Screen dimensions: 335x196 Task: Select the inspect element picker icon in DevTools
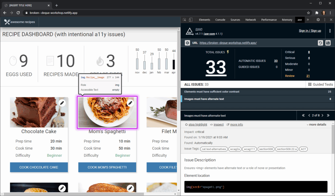point(184,20)
